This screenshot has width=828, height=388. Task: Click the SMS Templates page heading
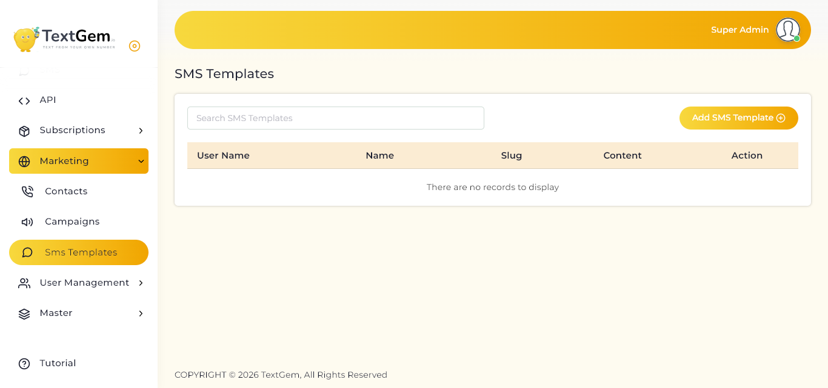(x=224, y=74)
